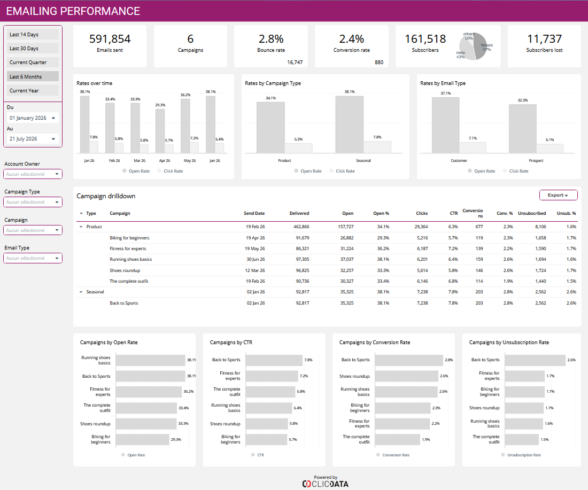Click the Prospect 32.3% open rate bar
Image resolution: width=588 pixels, height=490 pixels.
pos(523,129)
